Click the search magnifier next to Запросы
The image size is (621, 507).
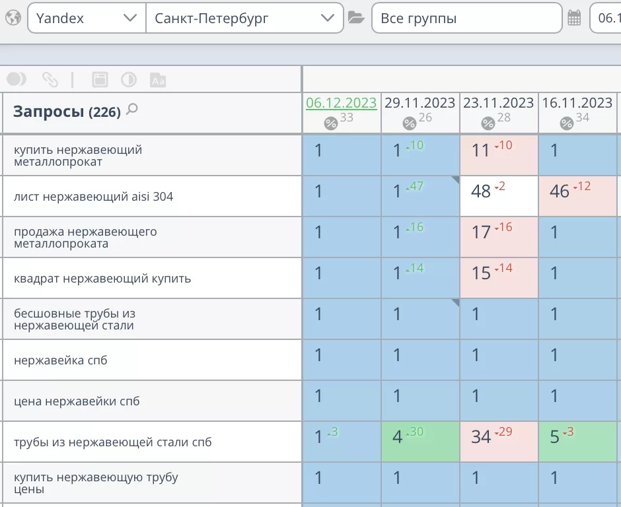[132, 110]
